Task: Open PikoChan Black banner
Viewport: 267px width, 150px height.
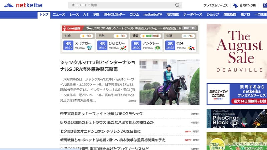Action: pyautogui.click(x=237, y=119)
